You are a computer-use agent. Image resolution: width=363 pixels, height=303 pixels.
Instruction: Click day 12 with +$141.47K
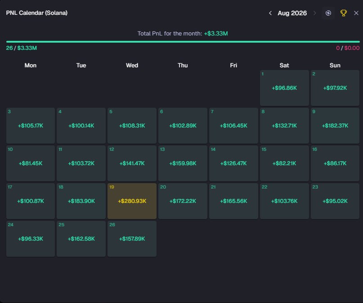(x=132, y=163)
